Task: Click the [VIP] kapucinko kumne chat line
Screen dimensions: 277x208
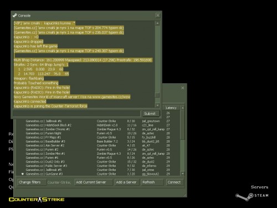Action: 44,23
